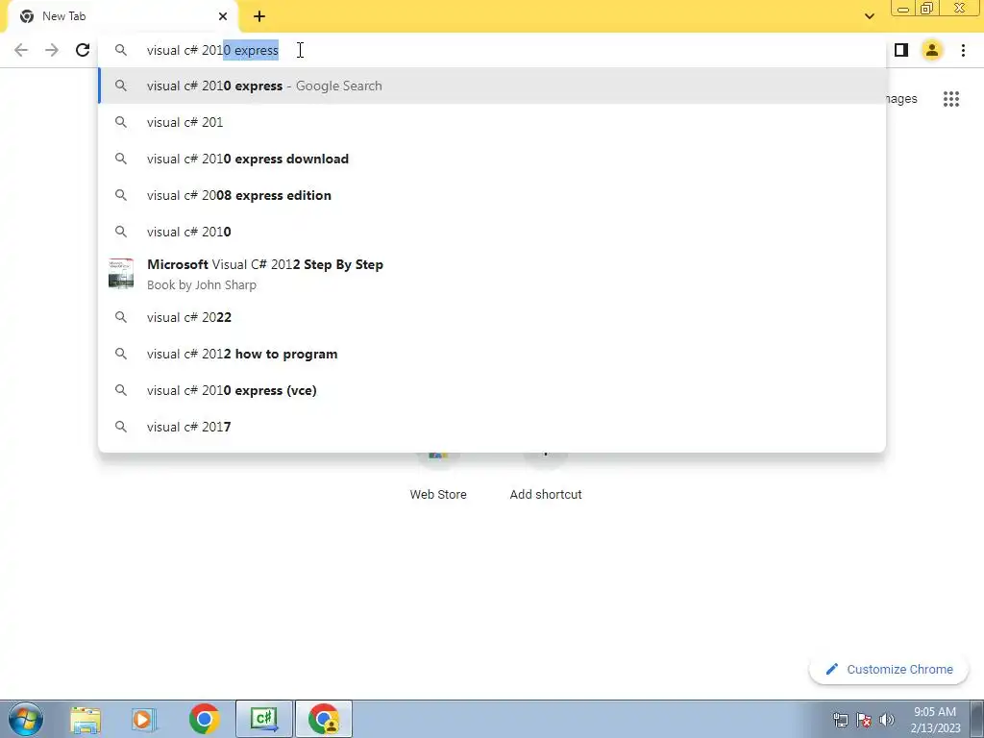
Task: Open Chrome three-dot menu
Action: 963,50
